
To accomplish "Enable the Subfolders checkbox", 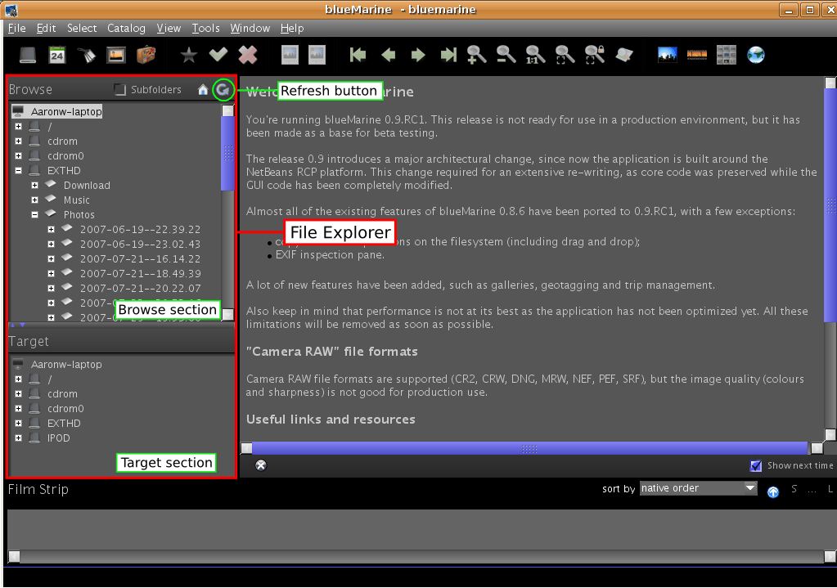I will (x=120, y=90).
